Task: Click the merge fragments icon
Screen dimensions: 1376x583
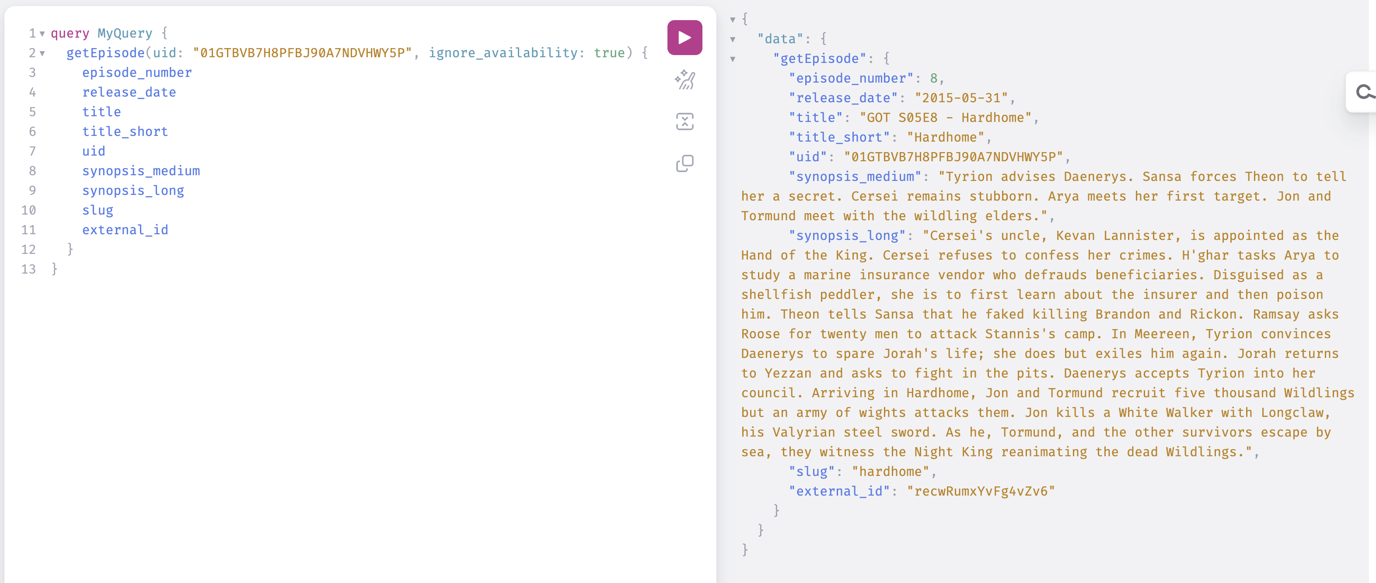Action: tap(684, 122)
